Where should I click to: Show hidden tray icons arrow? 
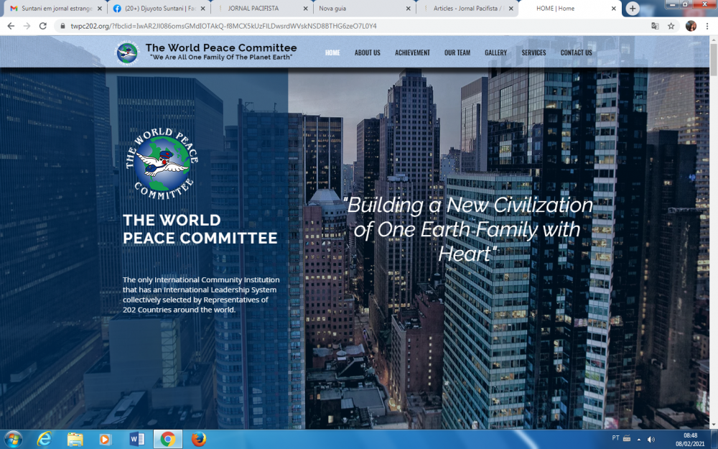click(x=639, y=440)
